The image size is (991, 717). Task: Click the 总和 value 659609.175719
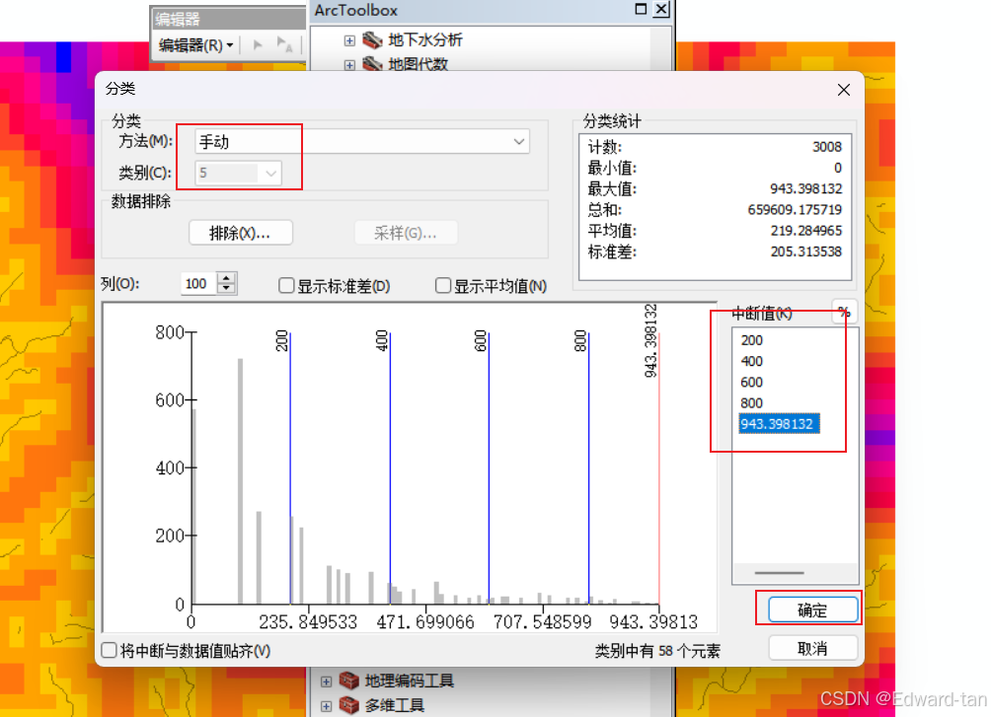tap(795, 209)
